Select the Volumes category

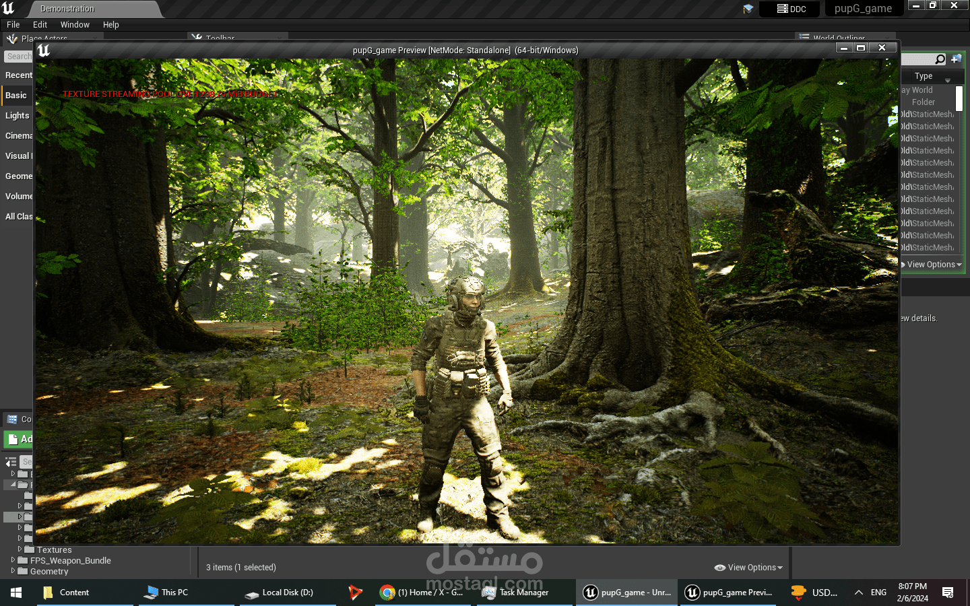pos(18,197)
